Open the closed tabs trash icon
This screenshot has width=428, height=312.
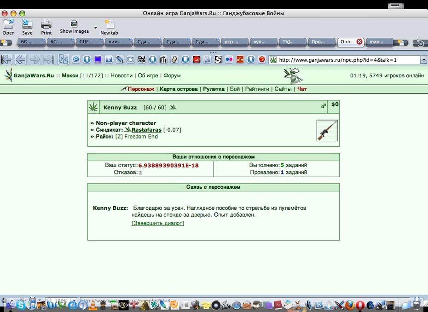click(x=420, y=43)
